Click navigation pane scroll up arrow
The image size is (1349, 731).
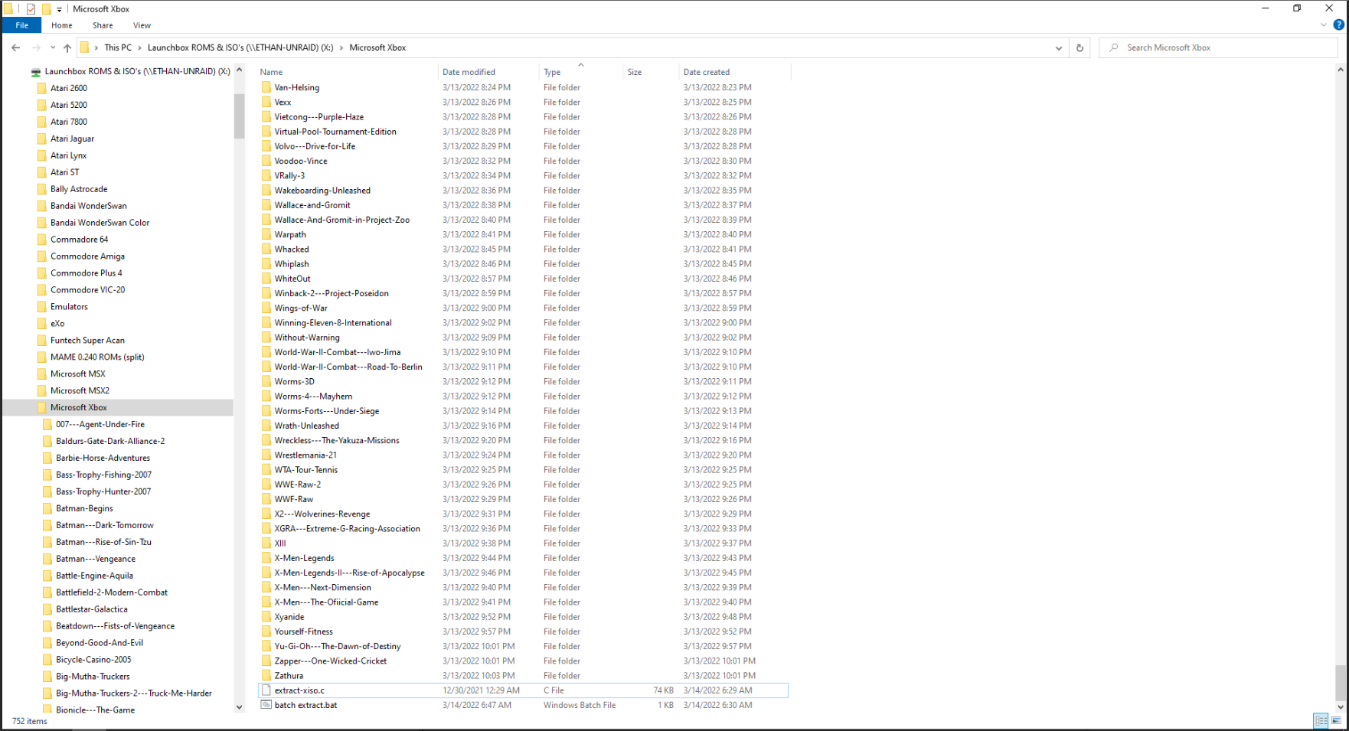pos(239,70)
